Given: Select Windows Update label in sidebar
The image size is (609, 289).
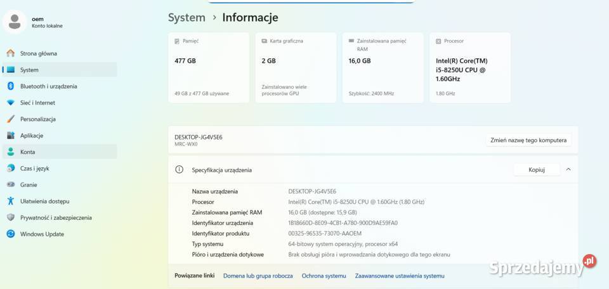Looking at the screenshot, I should (x=42, y=234).
